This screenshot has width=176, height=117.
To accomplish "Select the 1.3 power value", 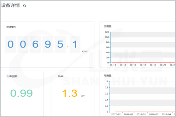I will tap(70, 93).
